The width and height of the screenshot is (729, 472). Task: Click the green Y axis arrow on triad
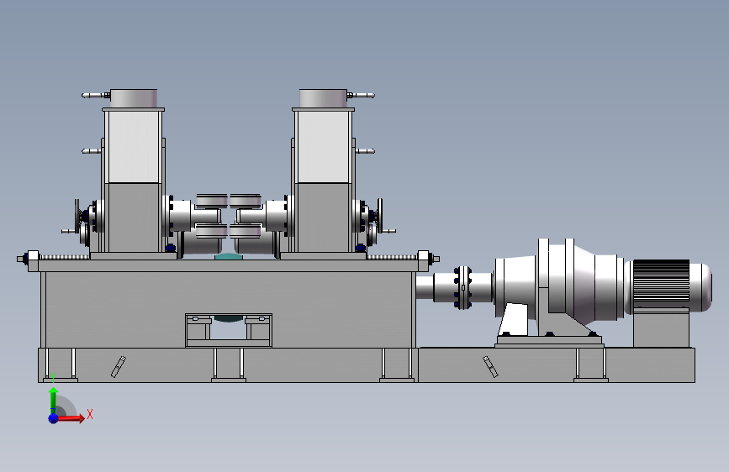[54, 399]
